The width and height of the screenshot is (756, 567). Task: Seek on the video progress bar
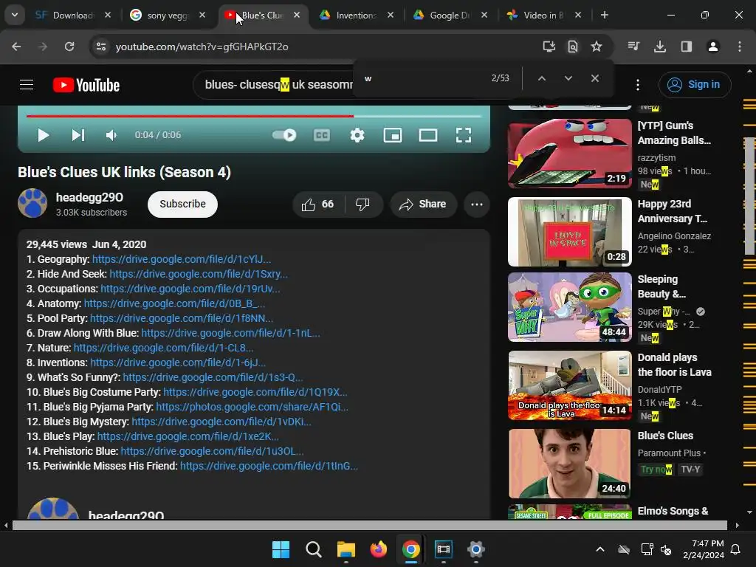254,116
